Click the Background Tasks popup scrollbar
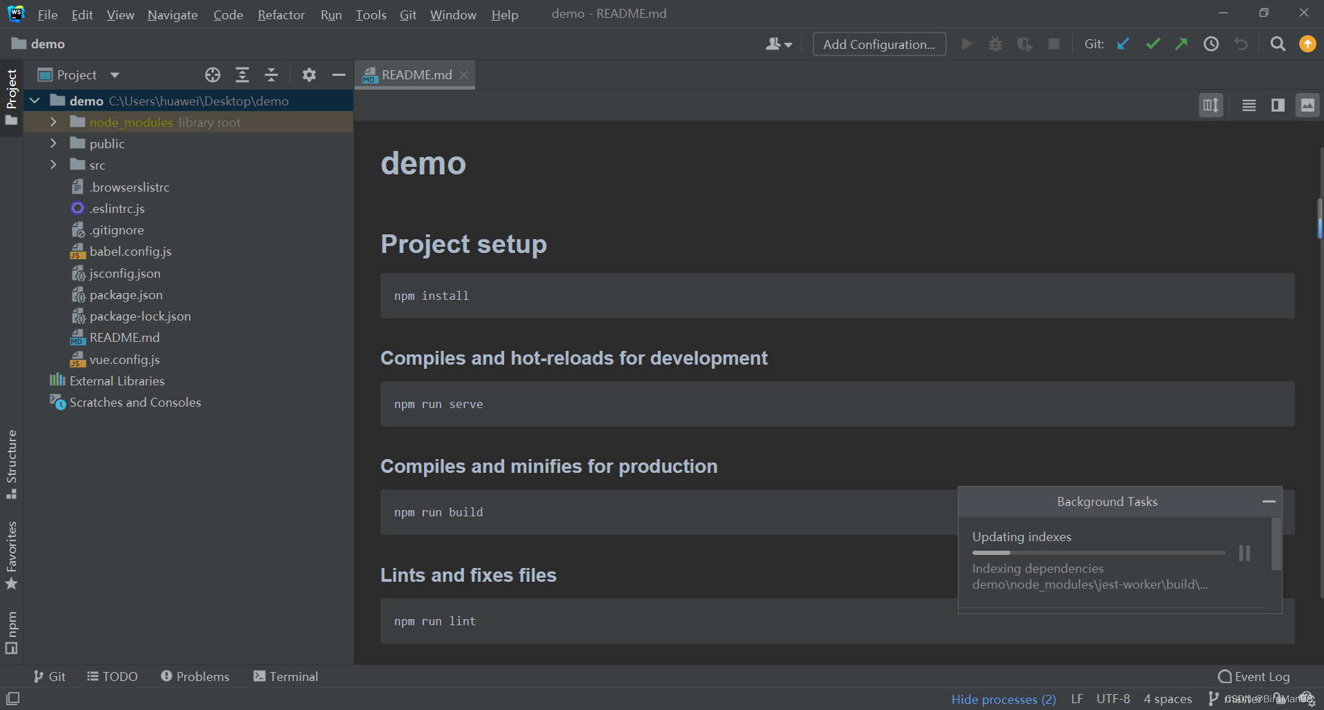 [1276, 545]
